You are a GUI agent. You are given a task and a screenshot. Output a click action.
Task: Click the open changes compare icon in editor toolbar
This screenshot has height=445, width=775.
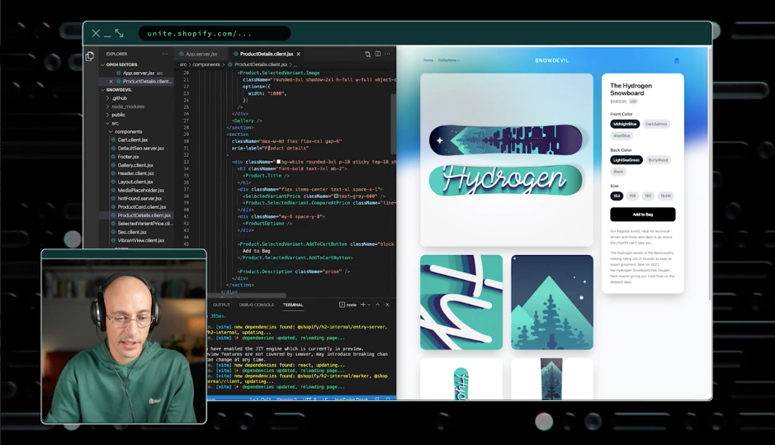(x=367, y=54)
